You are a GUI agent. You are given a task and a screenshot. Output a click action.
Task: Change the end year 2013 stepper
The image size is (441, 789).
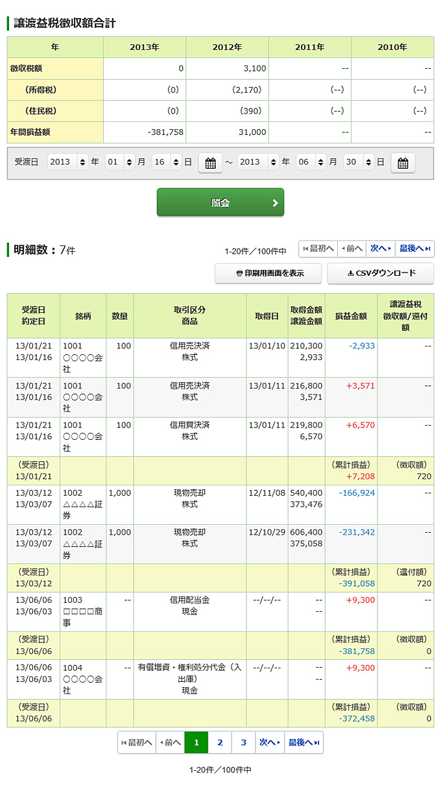point(259,162)
